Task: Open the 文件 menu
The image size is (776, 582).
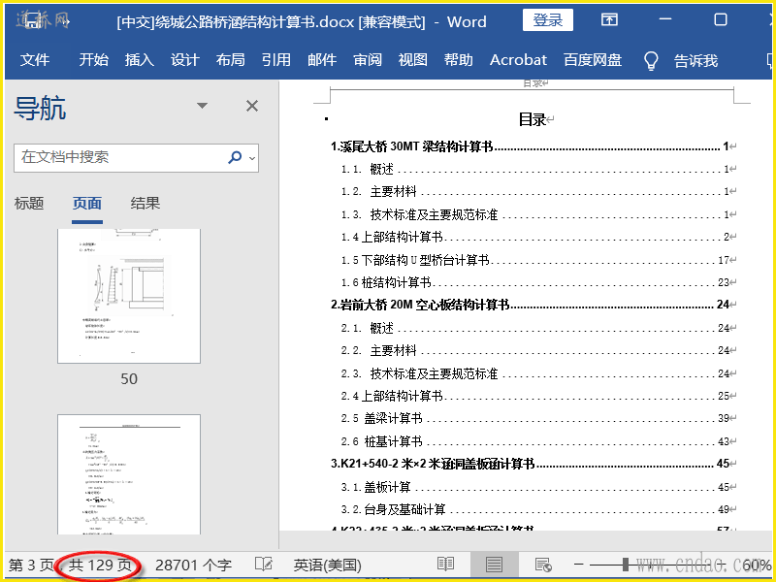Action: (x=35, y=60)
